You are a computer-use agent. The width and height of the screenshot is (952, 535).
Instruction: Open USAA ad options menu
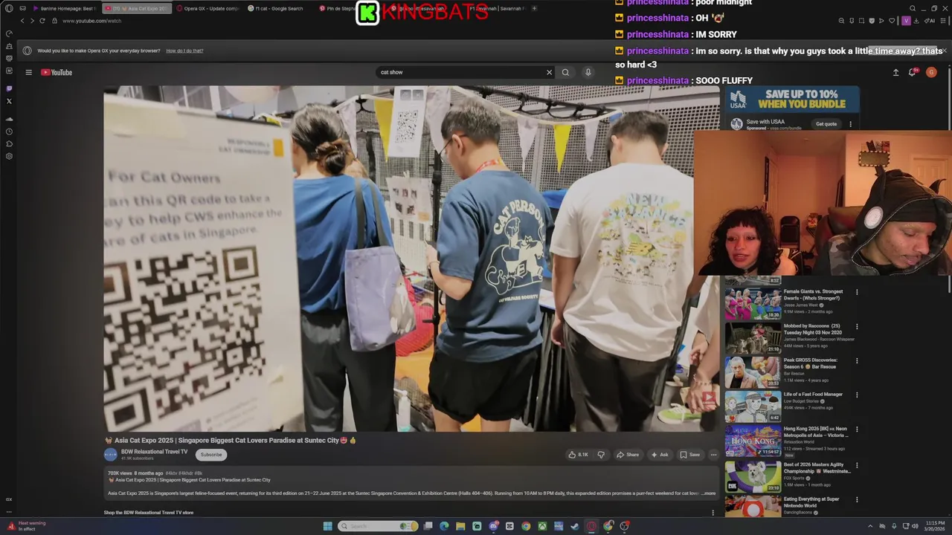point(851,124)
